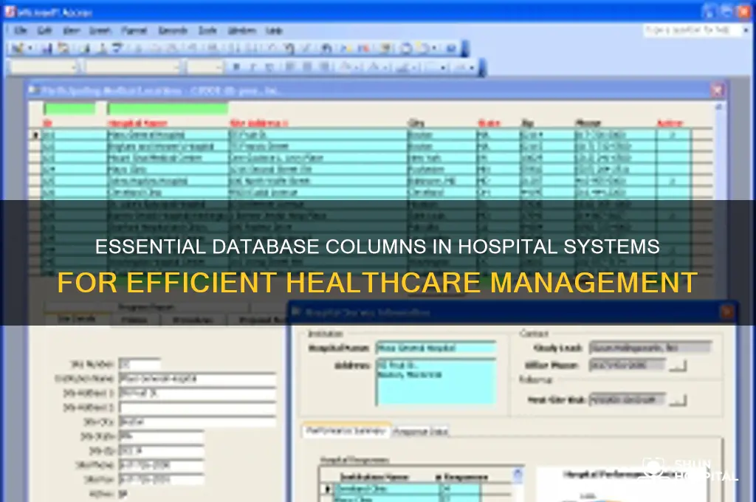Click the Spelling check toolbar icon
756x502 pixels.
coord(117,48)
